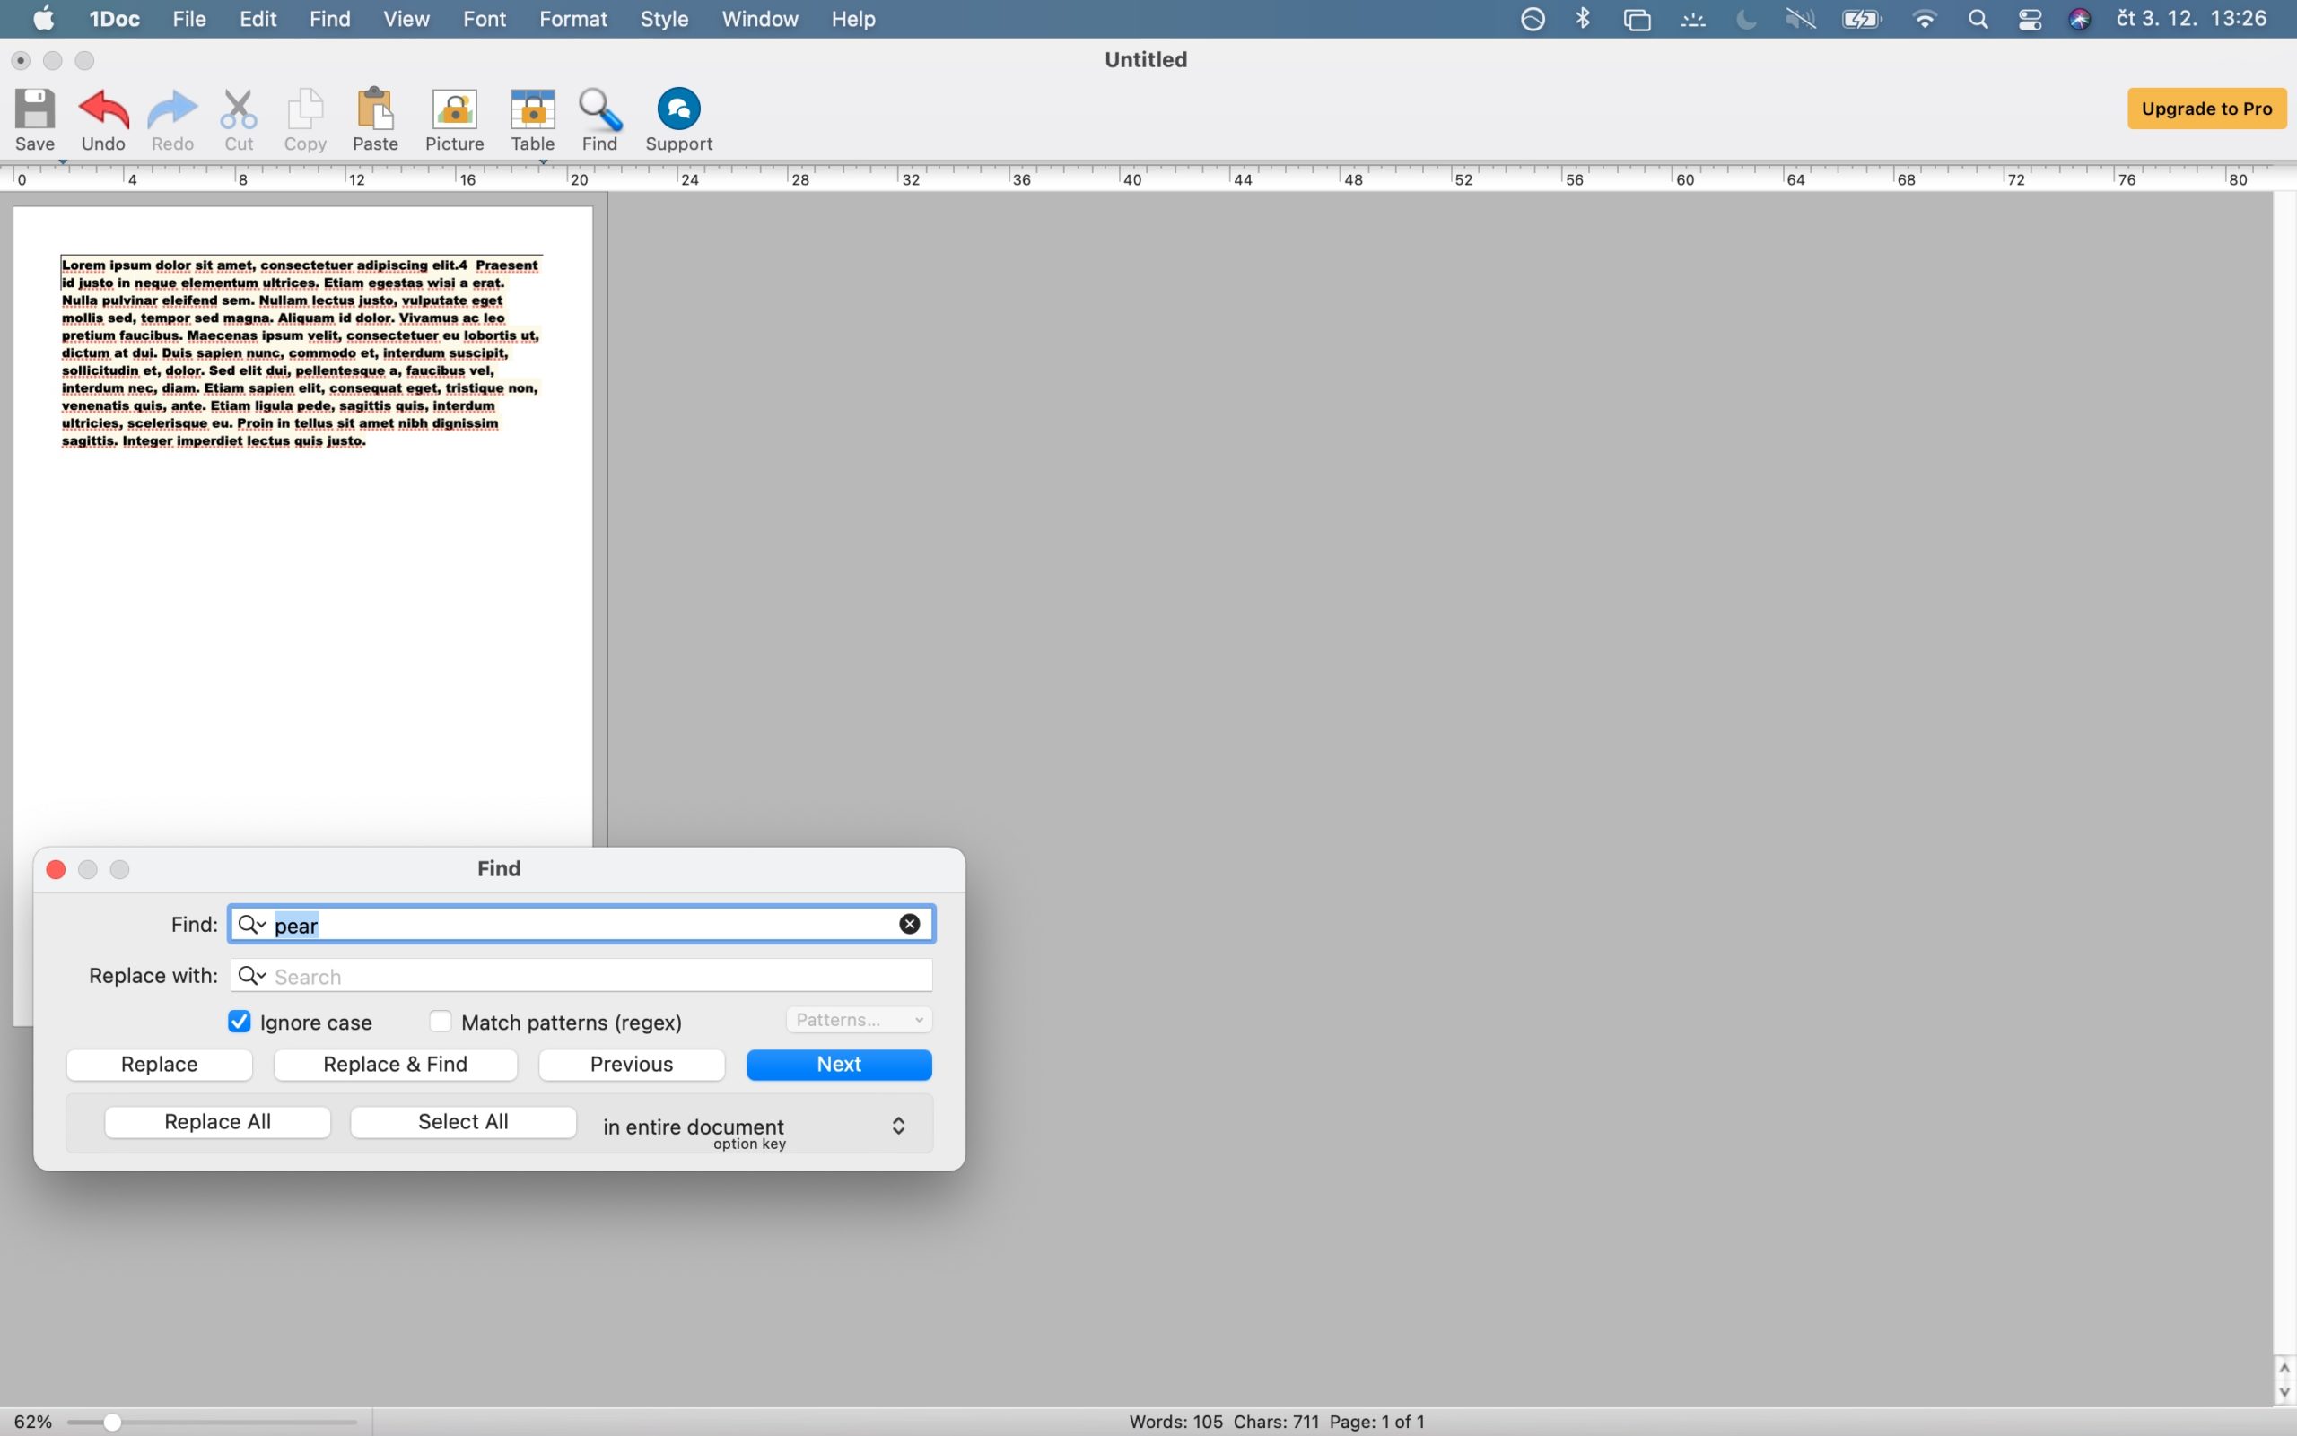The width and height of the screenshot is (2297, 1436).
Task: Adjust the zoom slider at bottom left
Action: [x=112, y=1422]
